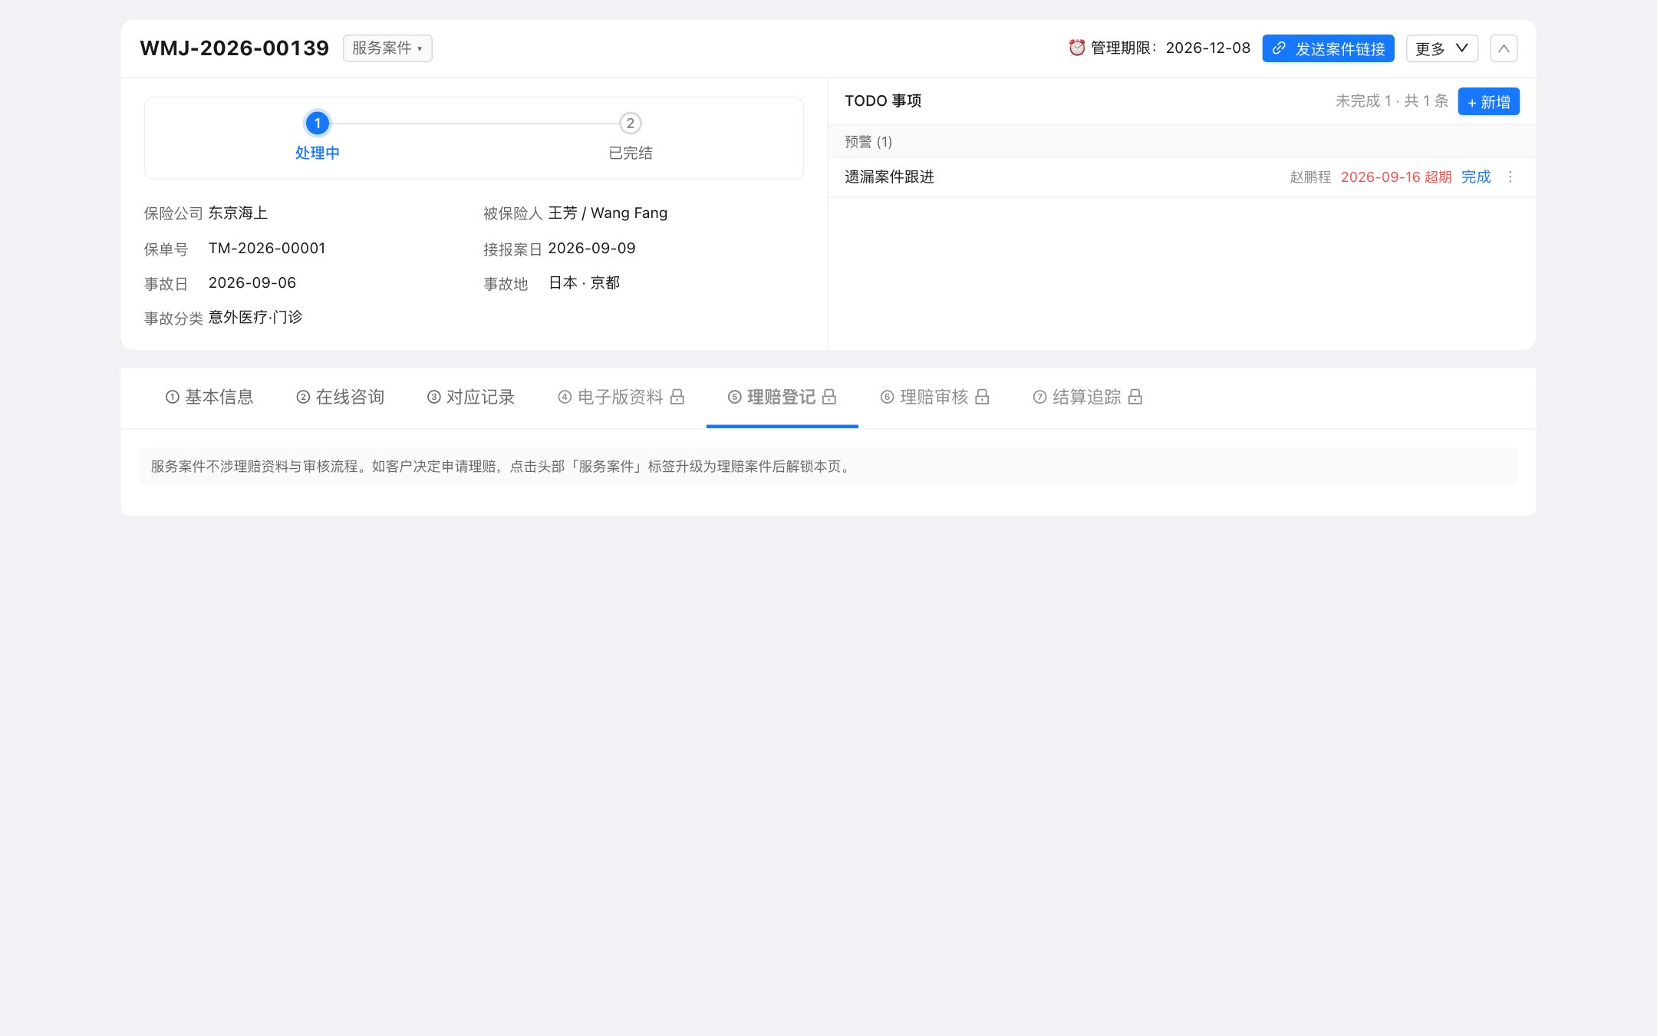The width and height of the screenshot is (1657, 1036).
Task: Select step 1 处理中 circle
Action: pyautogui.click(x=318, y=124)
